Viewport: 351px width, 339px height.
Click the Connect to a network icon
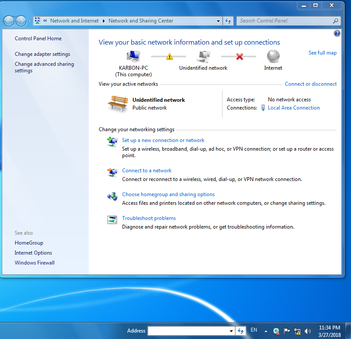(x=112, y=172)
